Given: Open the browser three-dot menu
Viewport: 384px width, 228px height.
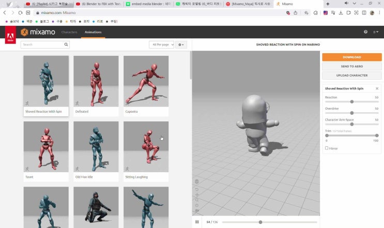Looking at the screenshot, I should (379, 13).
